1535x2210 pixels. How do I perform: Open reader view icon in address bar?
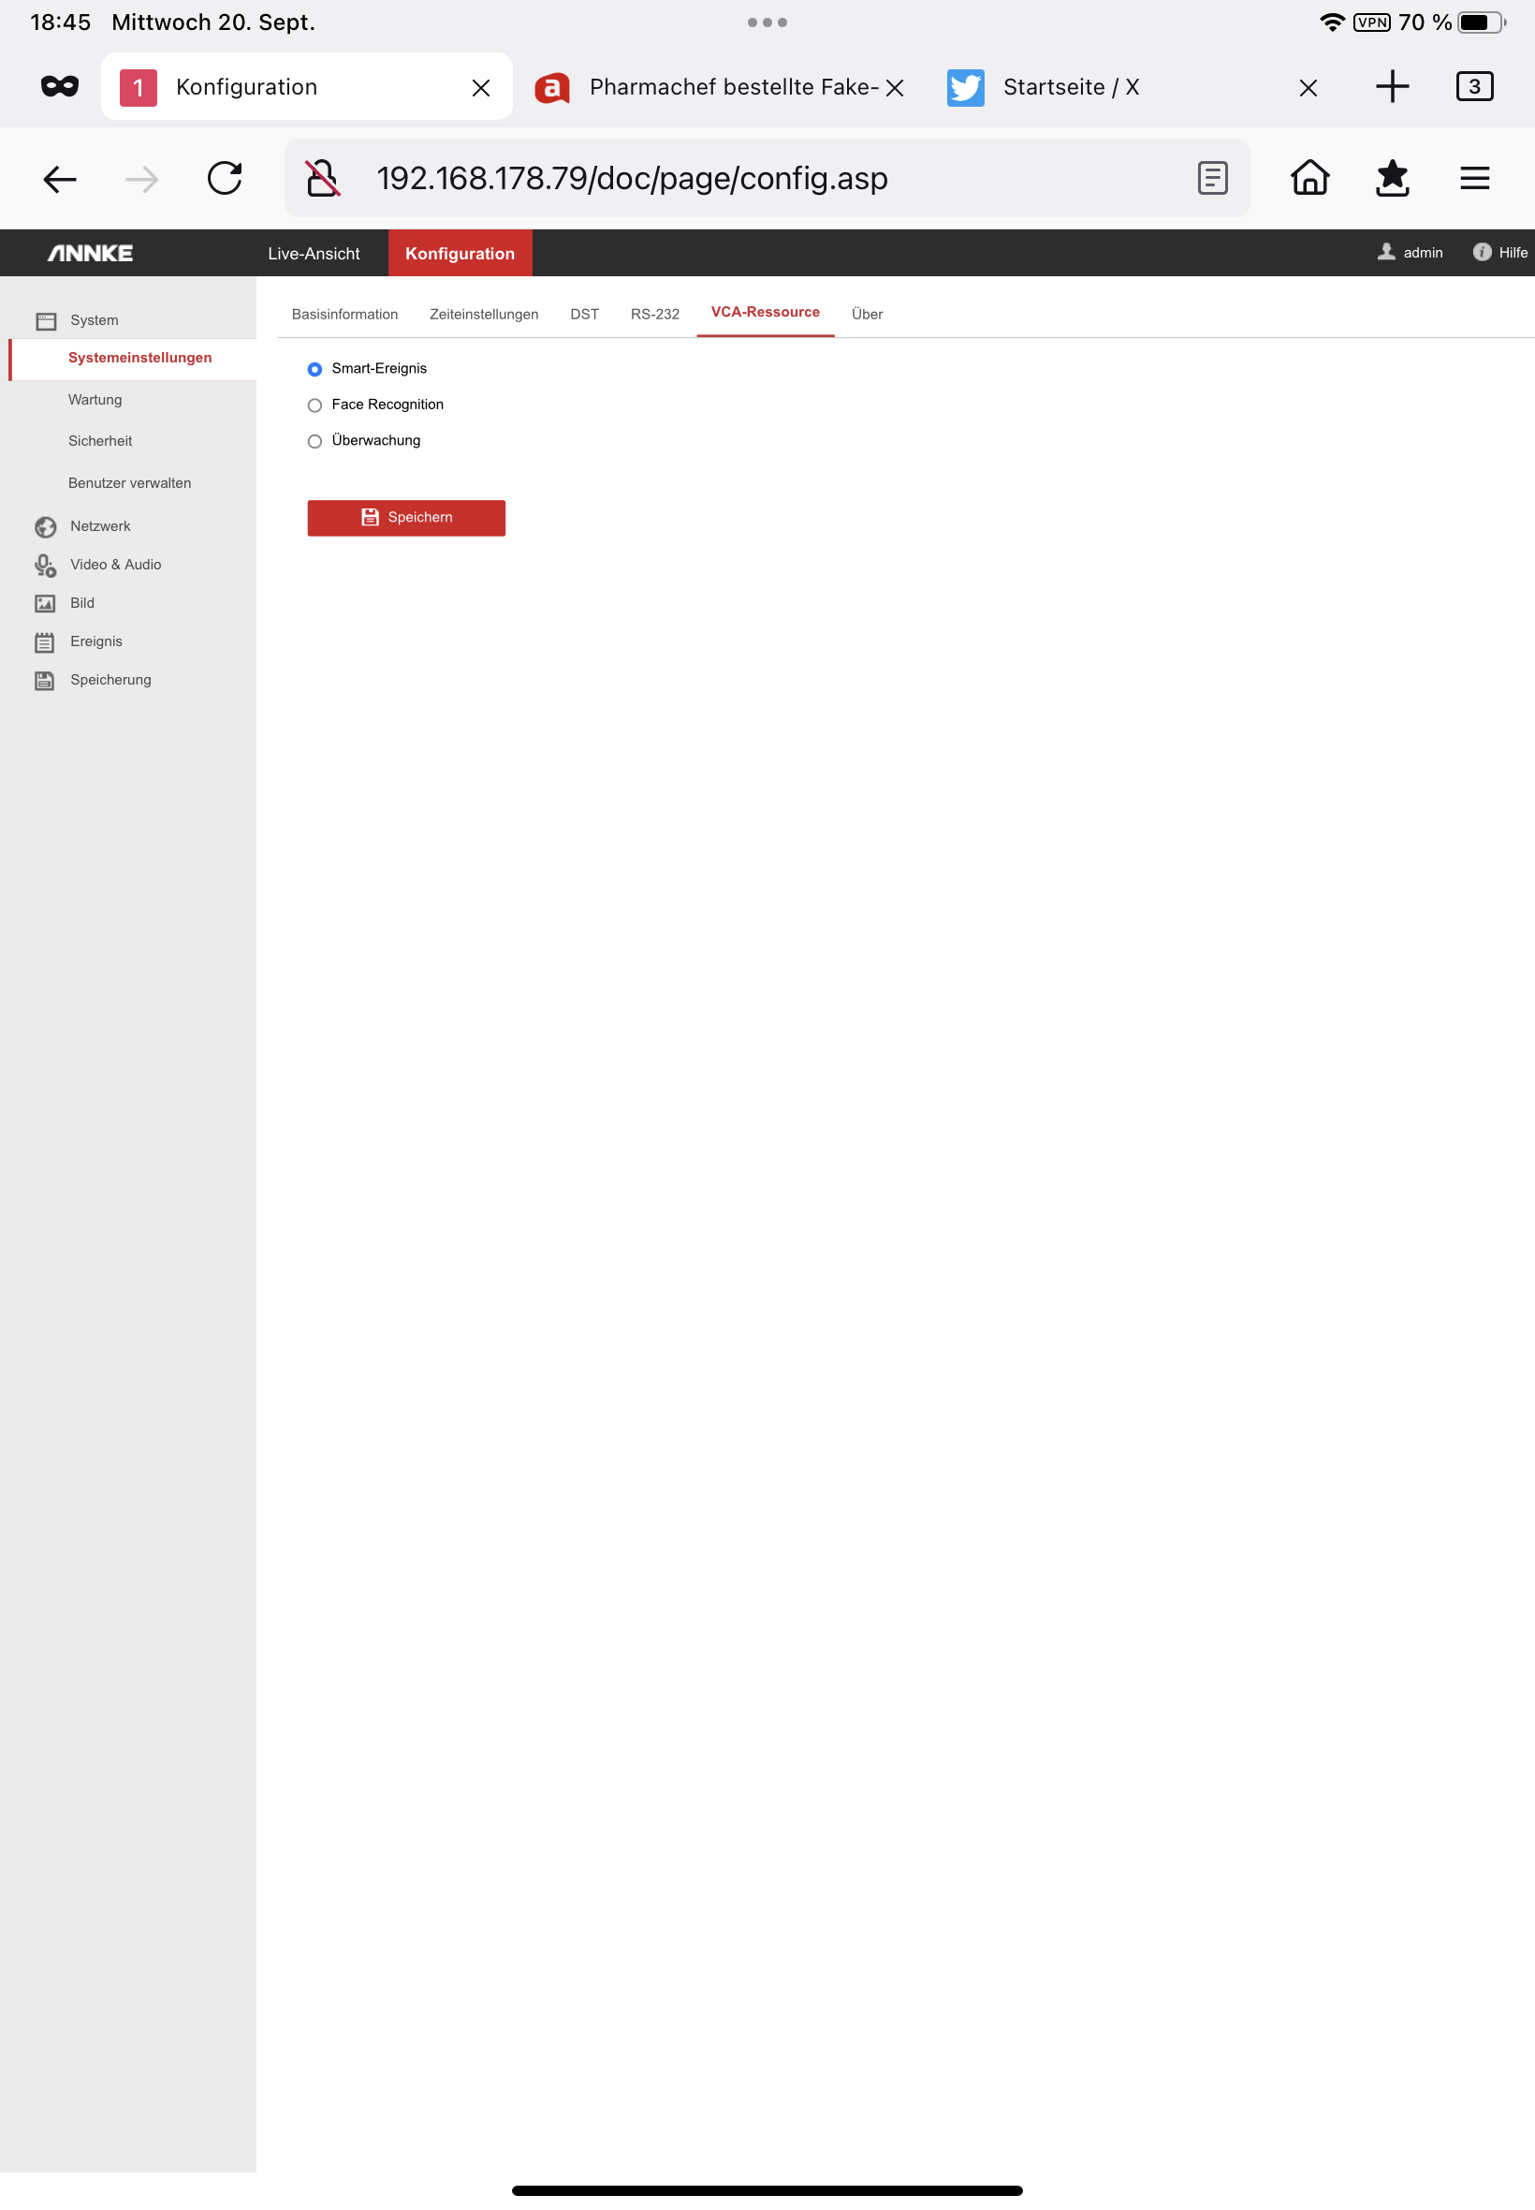tap(1212, 178)
